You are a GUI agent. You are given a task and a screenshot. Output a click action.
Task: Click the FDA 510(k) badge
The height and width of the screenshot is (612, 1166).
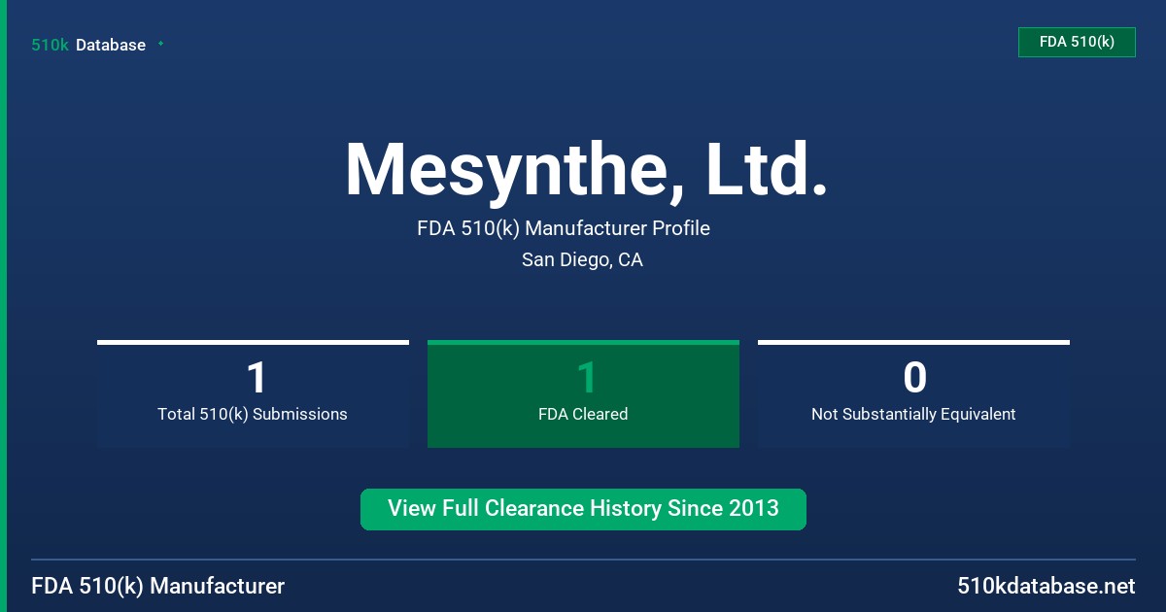tap(1077, 42)
